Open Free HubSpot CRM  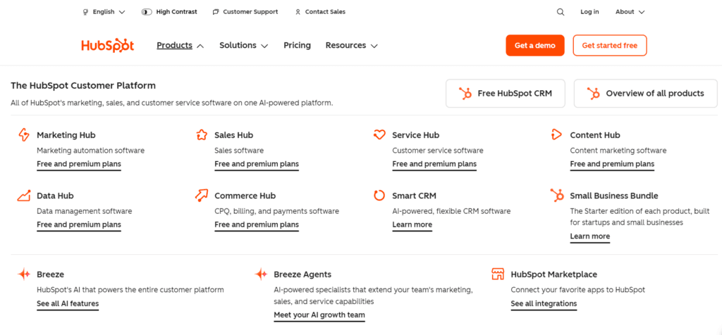pyautogui.click(x=505, y=94)
